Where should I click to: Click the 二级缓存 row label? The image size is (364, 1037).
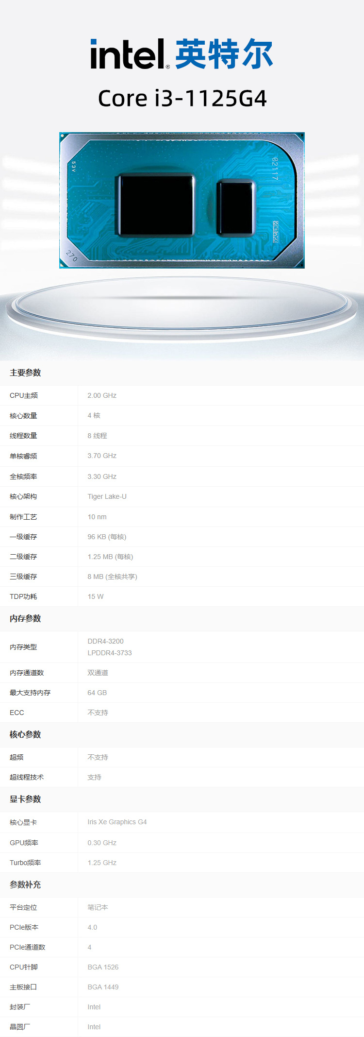tap(23, 557)
